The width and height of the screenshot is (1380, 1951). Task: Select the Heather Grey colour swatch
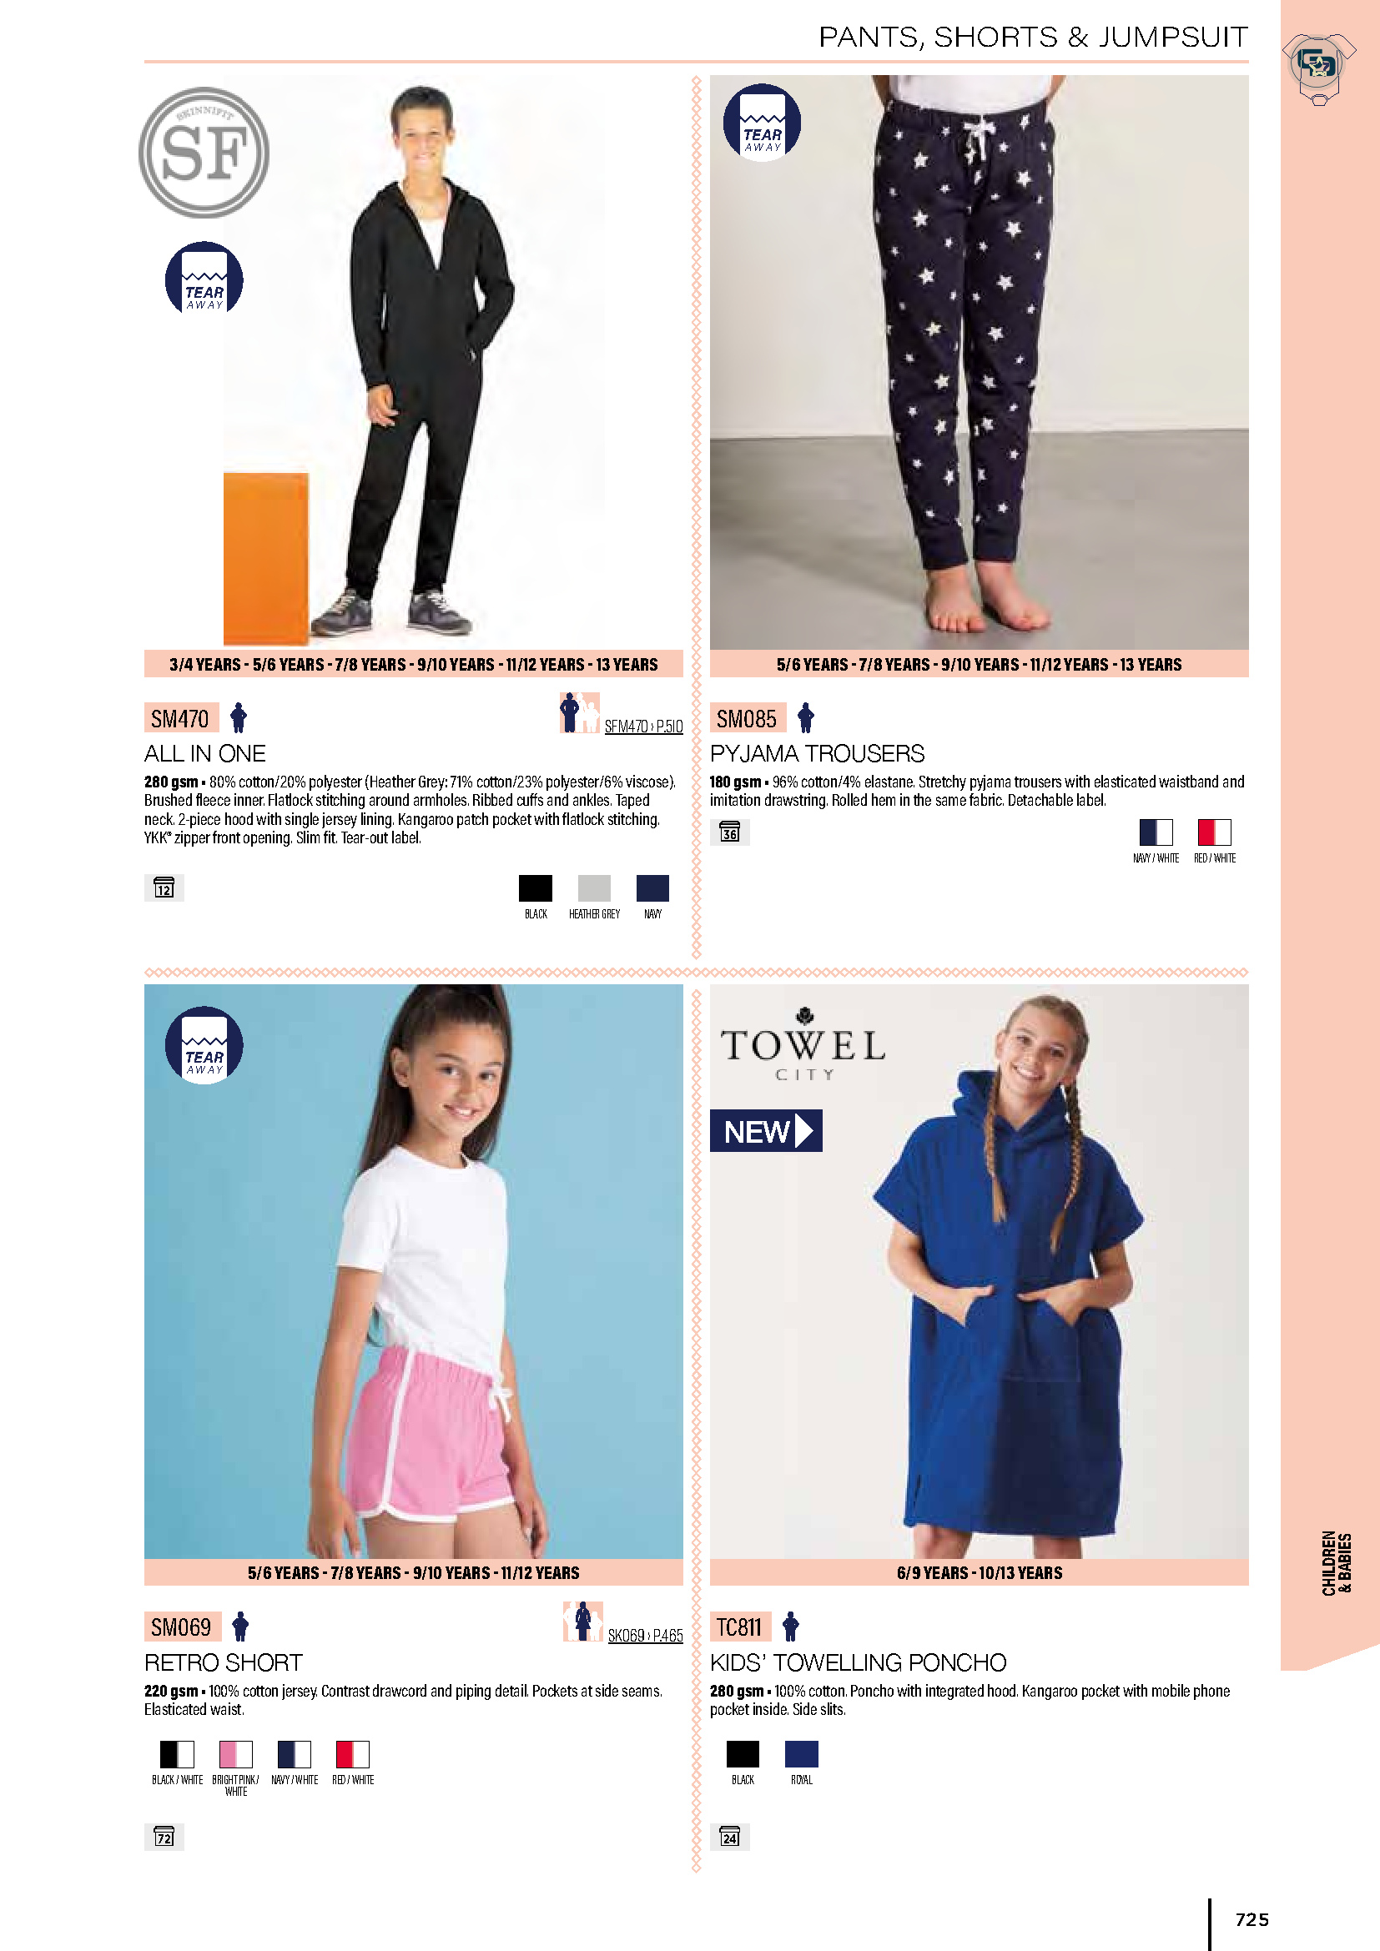[594, 888]
